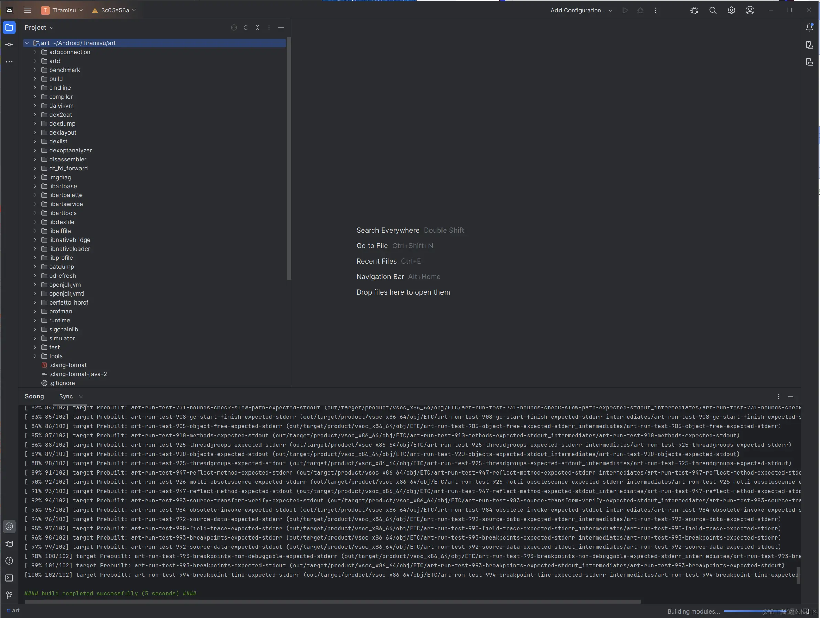
Task: Open the Logcat cat icon
Action: 9,544
